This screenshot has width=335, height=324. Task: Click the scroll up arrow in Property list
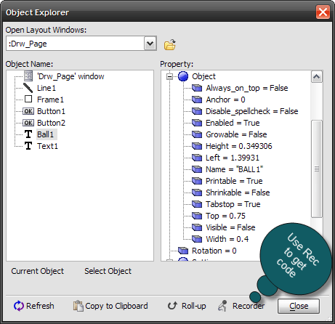pyautogui.click(x=317, y=77)
